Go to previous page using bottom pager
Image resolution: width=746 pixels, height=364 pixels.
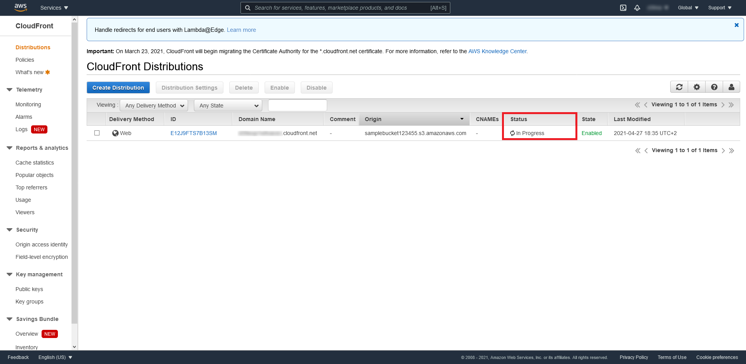646,151
